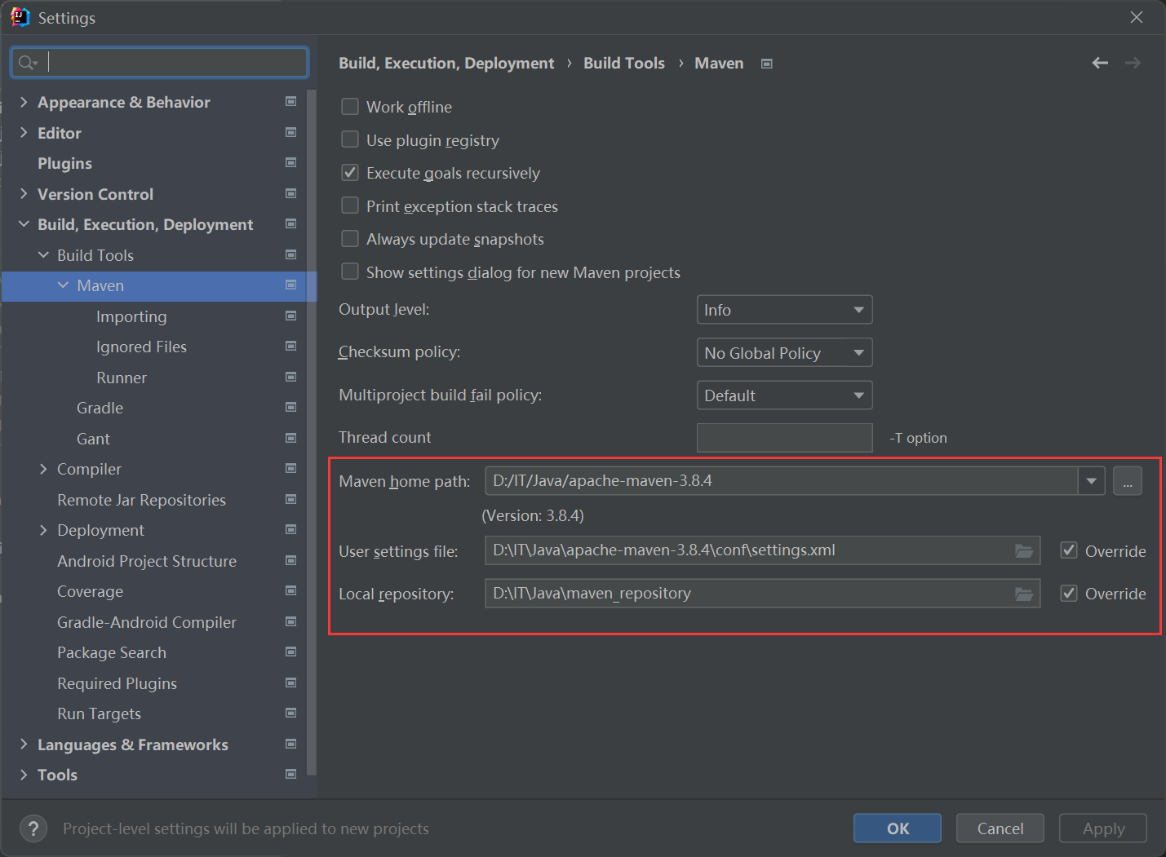The height and width of the screenshot is (857, 1166).
Task: Click the forward navigation arrow
Action: coord(1133,63)
